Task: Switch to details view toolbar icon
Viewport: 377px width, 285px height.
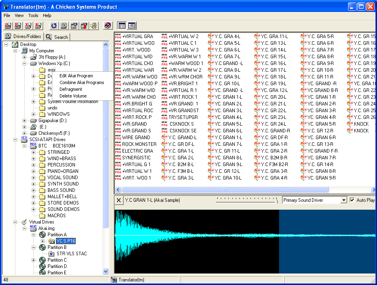Action: [132, 25]
